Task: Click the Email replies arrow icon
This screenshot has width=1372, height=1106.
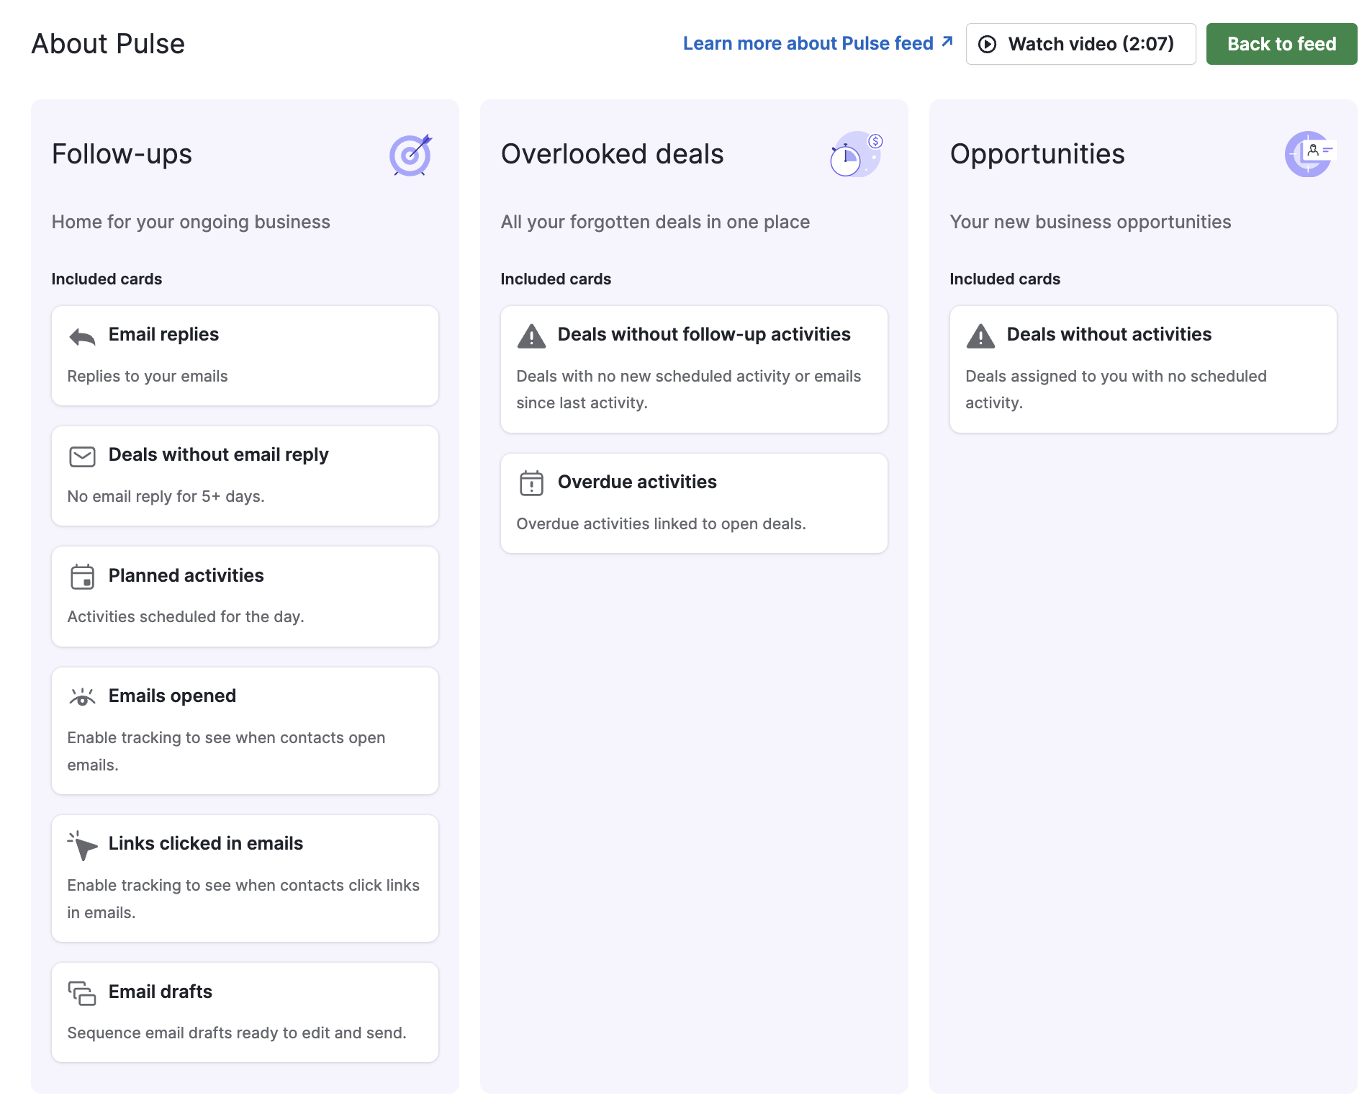Action: coord(82,336)
